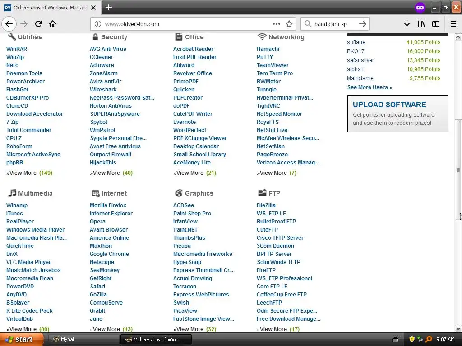Open page actions three-dot menu
Image resolution: width=462 pixels, height=346 pixels.
[x=277, y=24]
